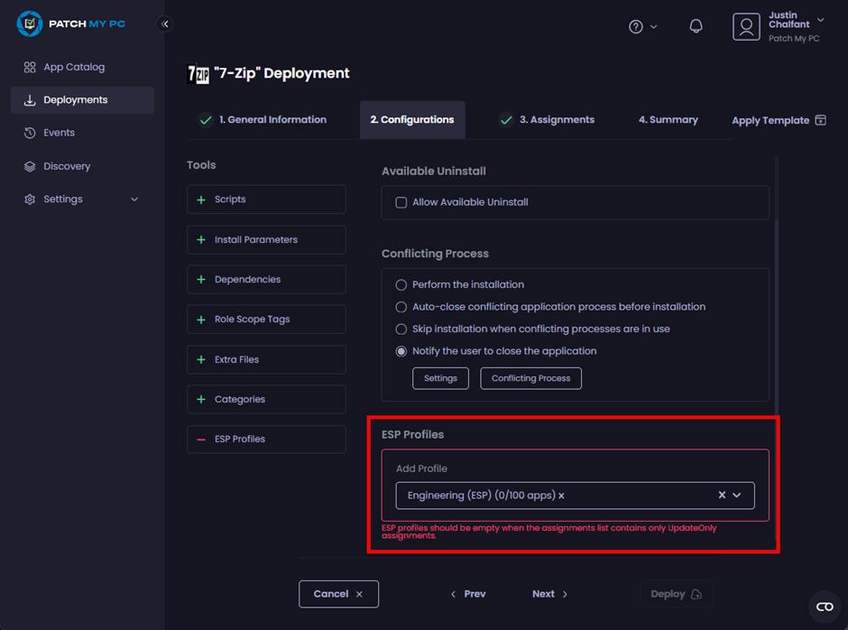
Task: Click the Next button
Action: pyautogui.click(x=548, y=594)
